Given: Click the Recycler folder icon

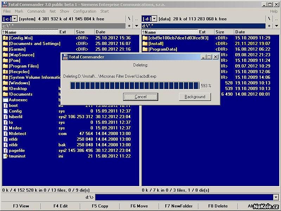Looking at the screenshot, I should coord(6,72).
